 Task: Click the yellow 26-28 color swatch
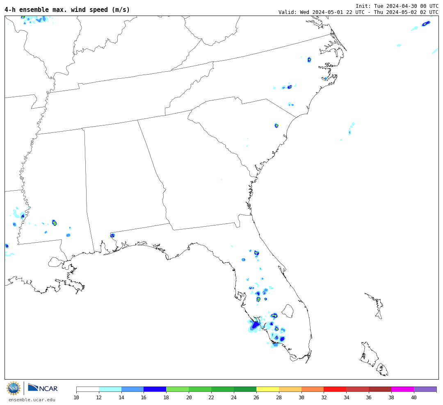267,389
